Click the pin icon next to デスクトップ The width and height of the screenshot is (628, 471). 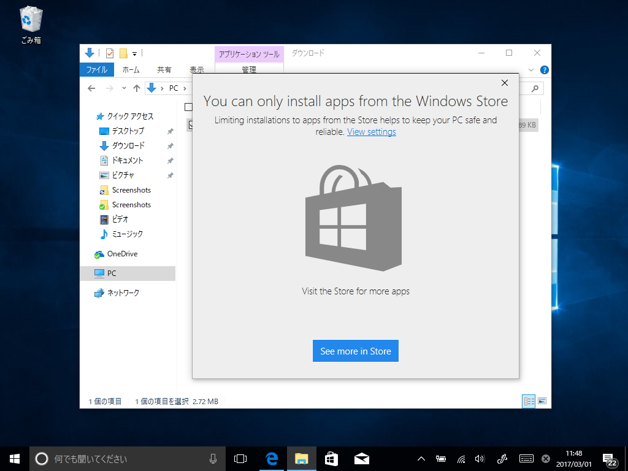click(170, 131)
